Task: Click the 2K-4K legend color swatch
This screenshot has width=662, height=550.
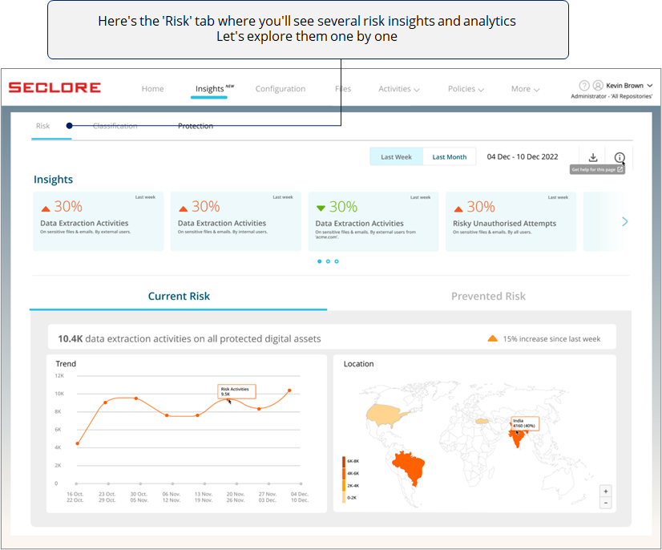Action: 344,486
